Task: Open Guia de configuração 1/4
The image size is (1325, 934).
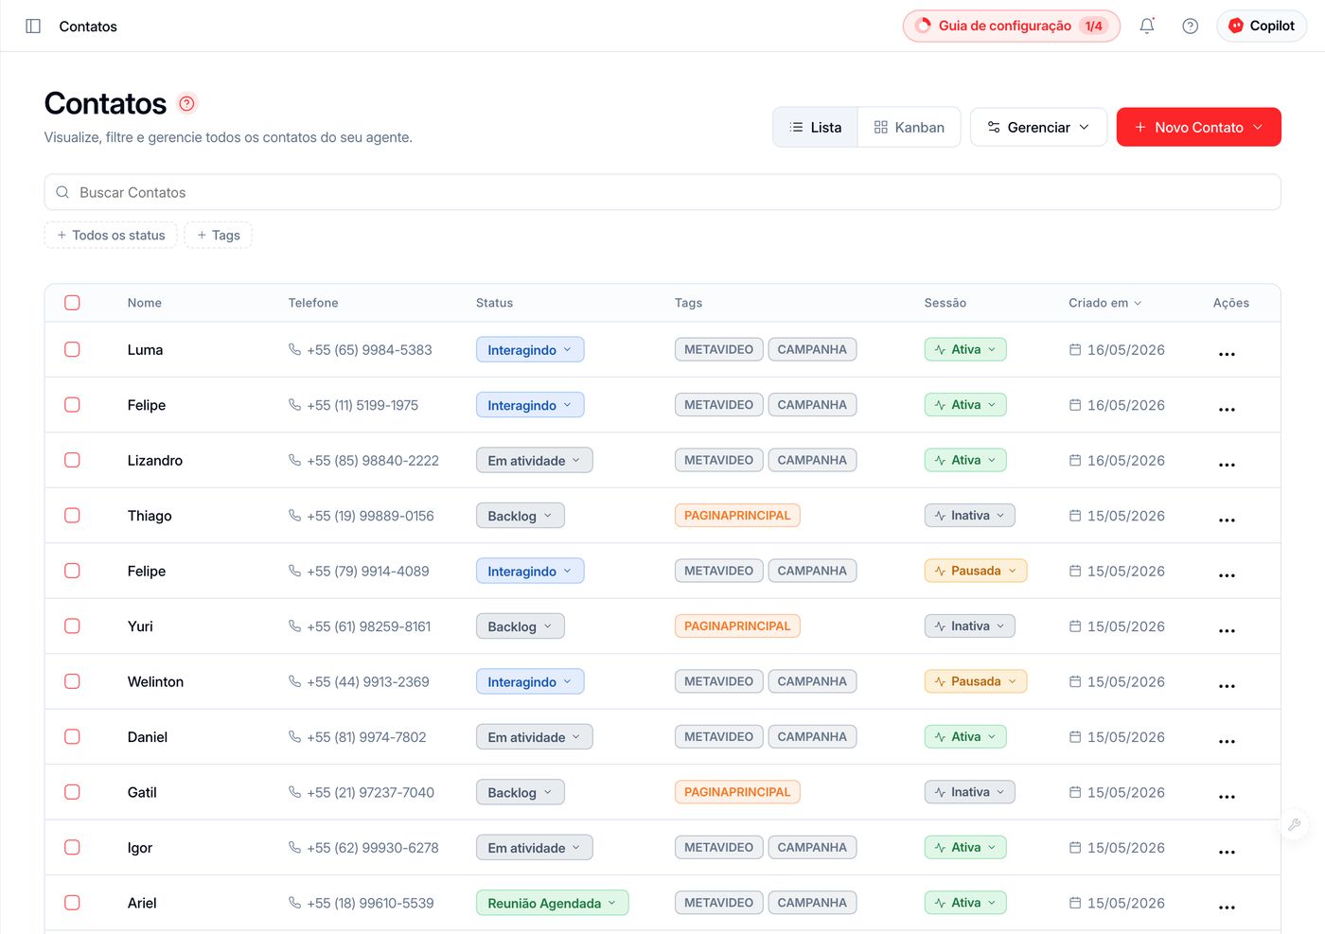Action: (1011, 26)
